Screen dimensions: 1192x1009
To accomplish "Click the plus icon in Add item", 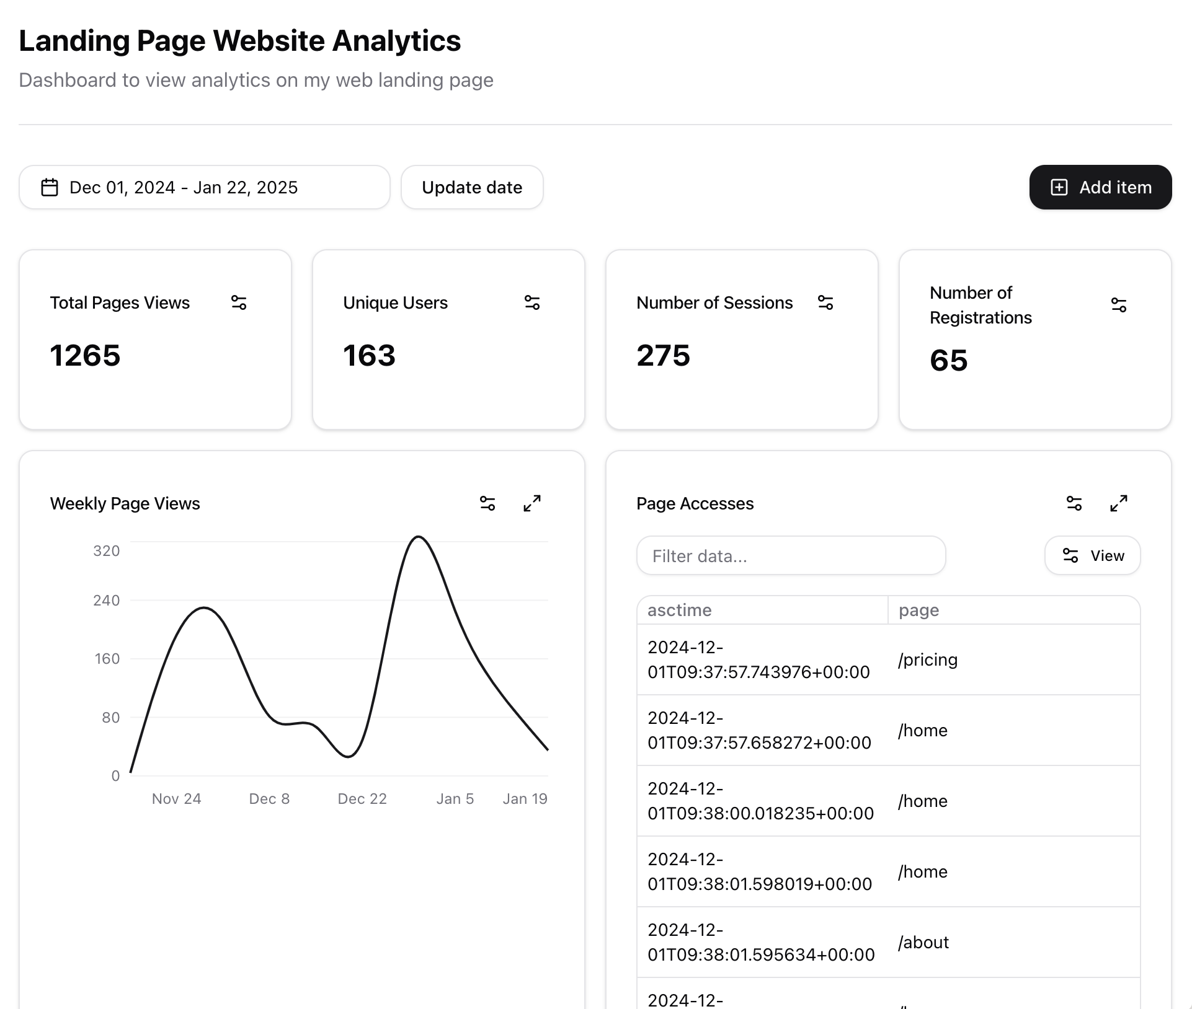I will tap(1059, 187).
